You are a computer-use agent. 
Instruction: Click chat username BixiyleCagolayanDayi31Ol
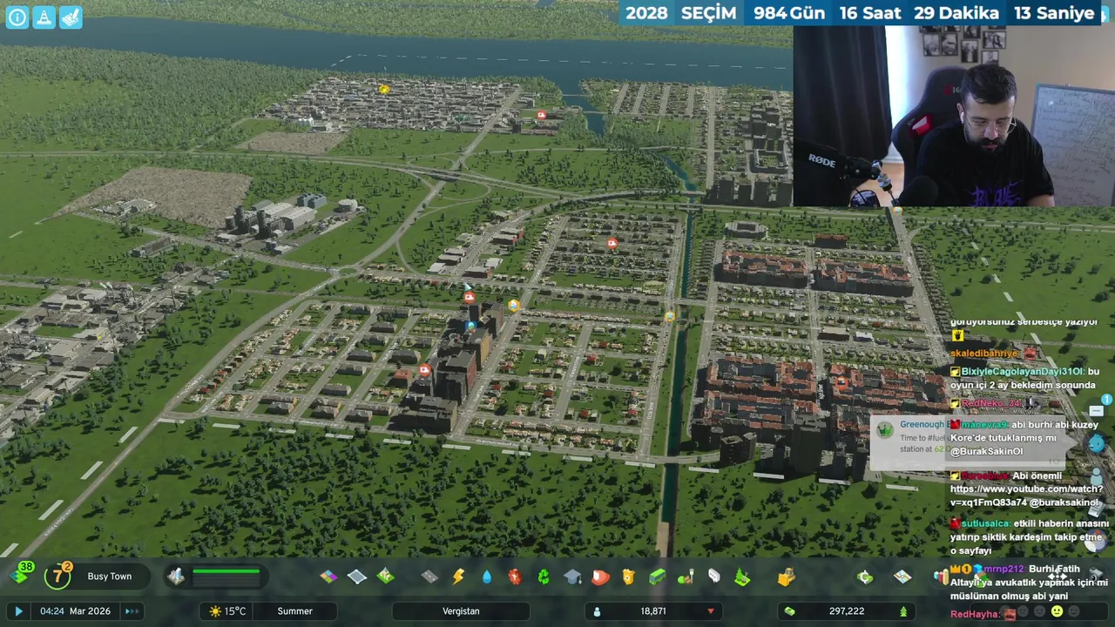tap(1023, 371)
